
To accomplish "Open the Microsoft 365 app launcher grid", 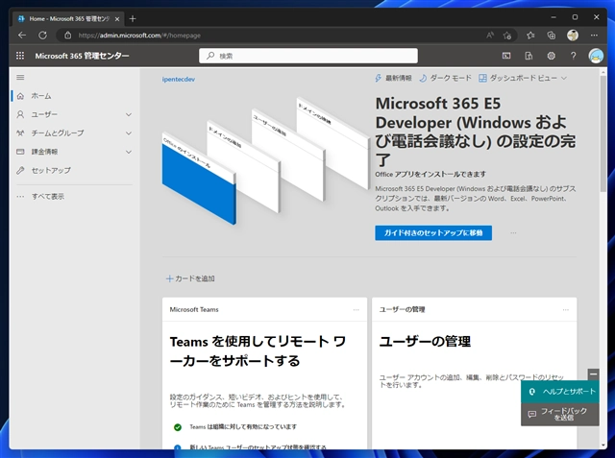I will 20,56.
